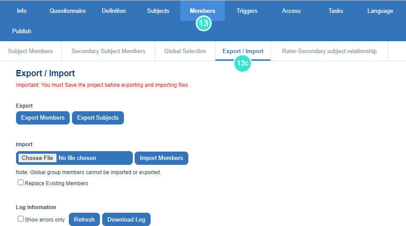This screenshot has width=406, height=226.
Task: Click the red Important save notice
Action: click(103, 85)
